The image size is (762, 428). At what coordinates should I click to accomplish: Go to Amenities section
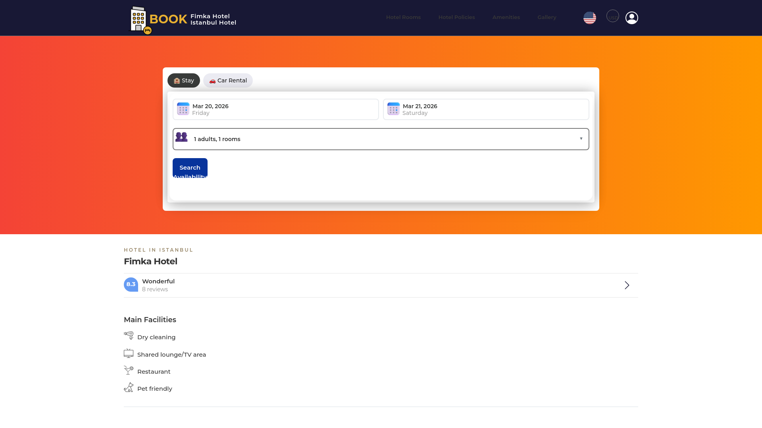click(x=506, y=17)
